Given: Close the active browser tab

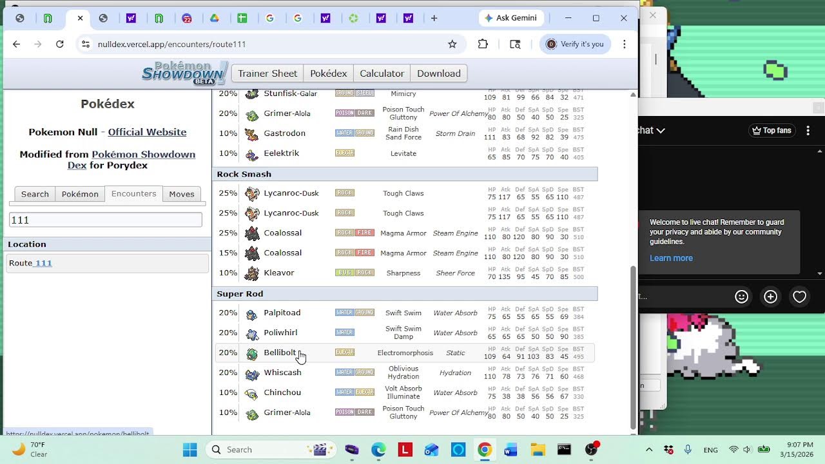Looking at the screenshot, I should (x=80, y=18).
